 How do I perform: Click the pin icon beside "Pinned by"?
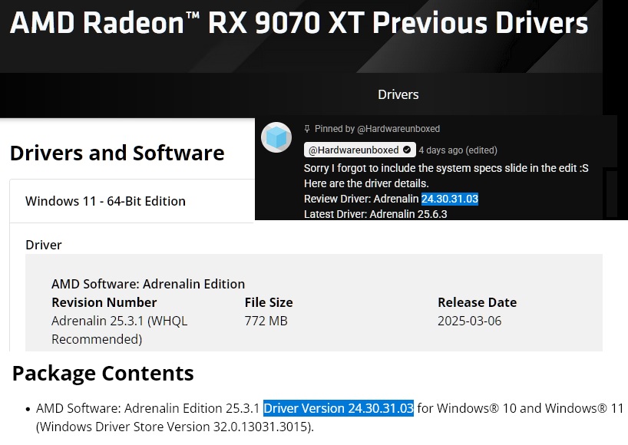click(x=307, y=129)
